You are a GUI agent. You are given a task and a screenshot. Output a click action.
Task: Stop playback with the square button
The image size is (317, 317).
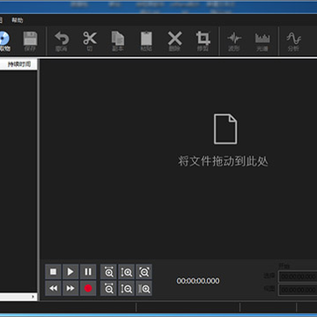(53, 271)
